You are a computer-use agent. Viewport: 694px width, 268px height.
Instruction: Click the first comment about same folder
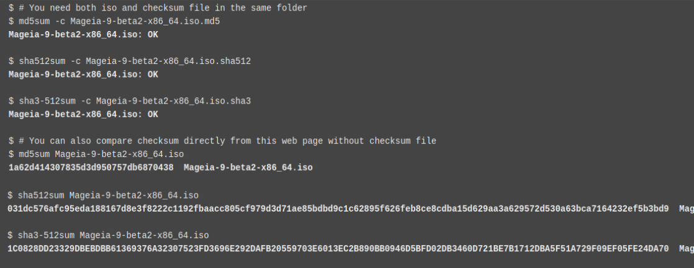(x=158, y=8)
